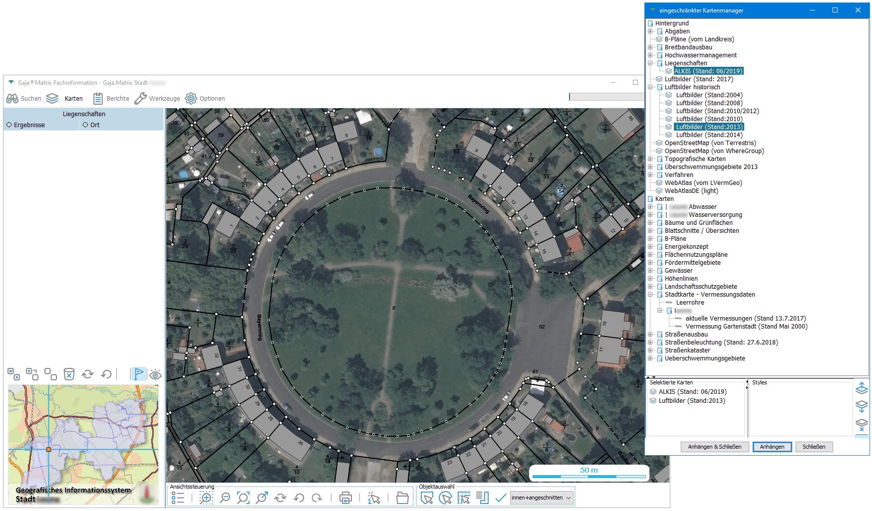Expand the Topografische Karten tree node
872x511 pixels.
(650, 159)
